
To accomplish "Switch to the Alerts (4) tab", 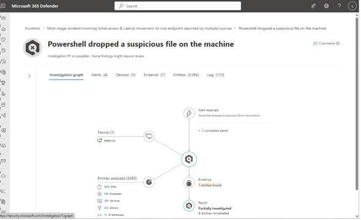I will coord(100,75).
